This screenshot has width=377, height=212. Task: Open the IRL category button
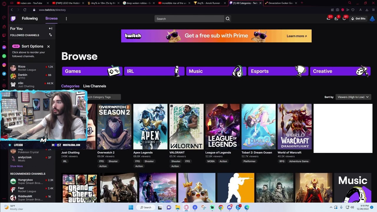(x=154, y=71)
